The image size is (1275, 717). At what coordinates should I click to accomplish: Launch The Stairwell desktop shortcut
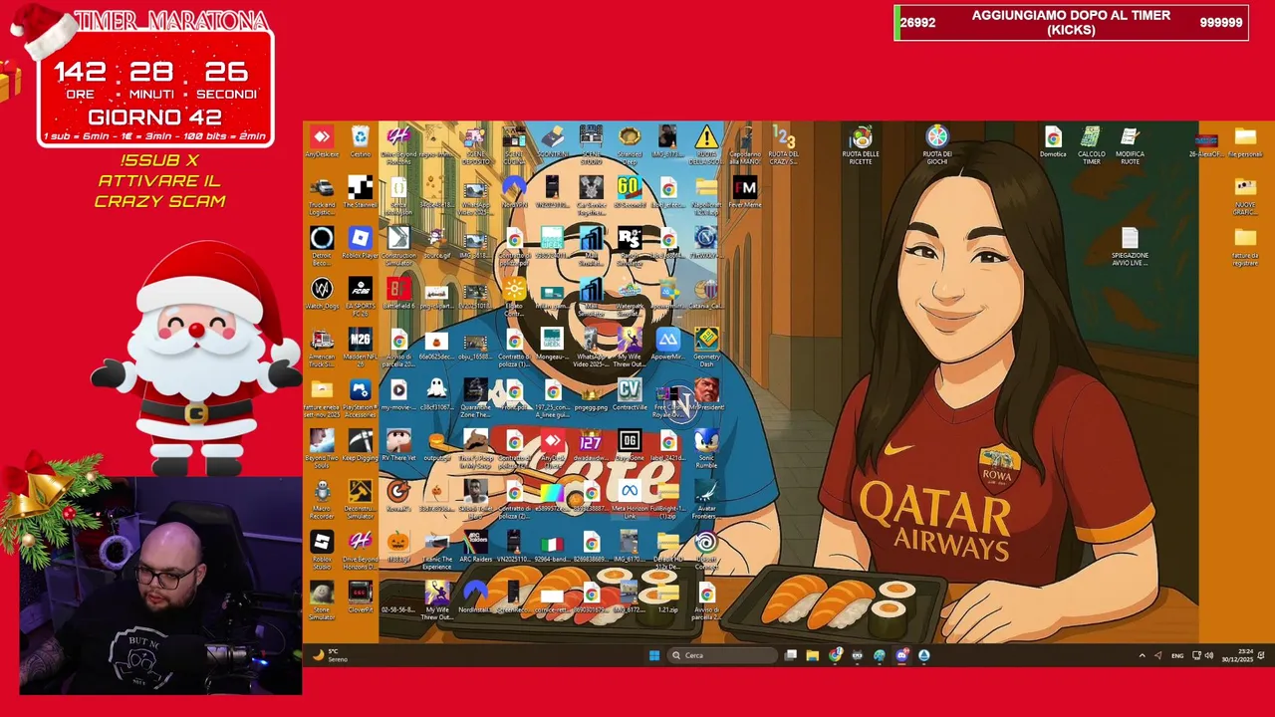360,193
